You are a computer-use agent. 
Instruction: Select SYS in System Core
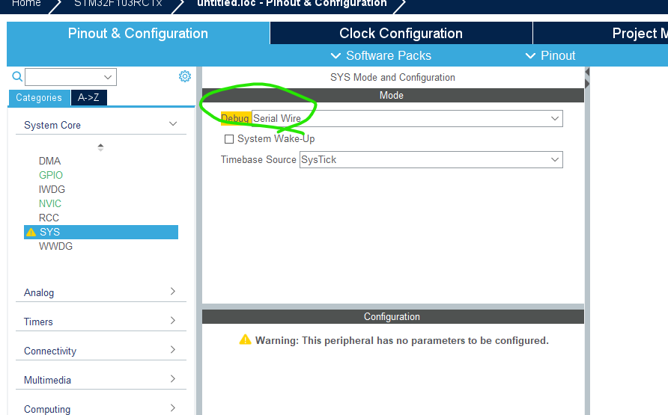tap(101, 232)
